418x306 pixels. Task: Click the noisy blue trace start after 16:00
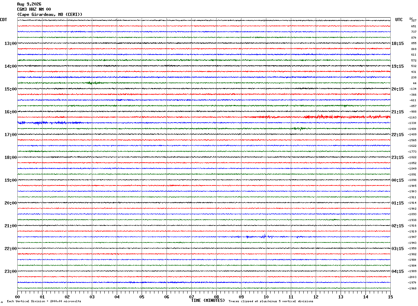[x=50, y=123]
